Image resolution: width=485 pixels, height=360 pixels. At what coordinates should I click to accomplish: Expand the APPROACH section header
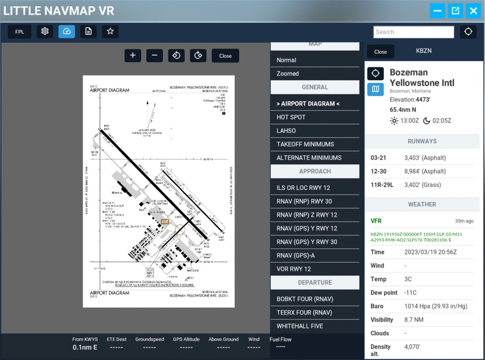313,172
